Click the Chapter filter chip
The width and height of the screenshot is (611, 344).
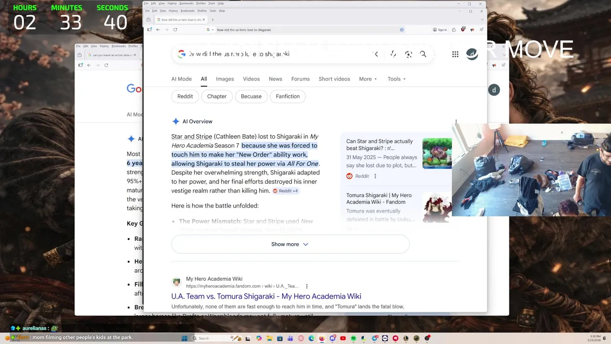tap(217, 97)
